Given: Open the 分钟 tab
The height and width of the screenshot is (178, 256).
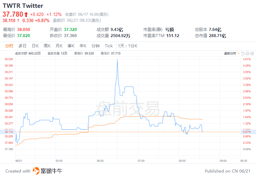Looking at the screenshot, I should [x=96, y=46].
